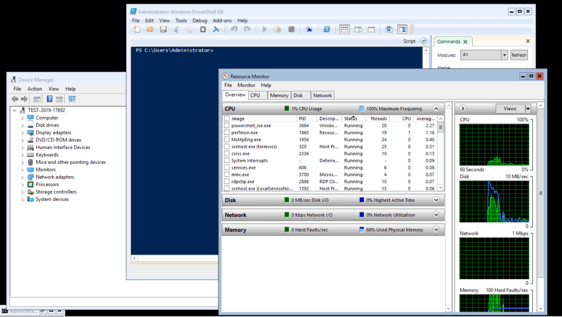Click Show/Hide Console Tree icon in Device Manager
Viewport: 562px width, 317px height.
37,99
